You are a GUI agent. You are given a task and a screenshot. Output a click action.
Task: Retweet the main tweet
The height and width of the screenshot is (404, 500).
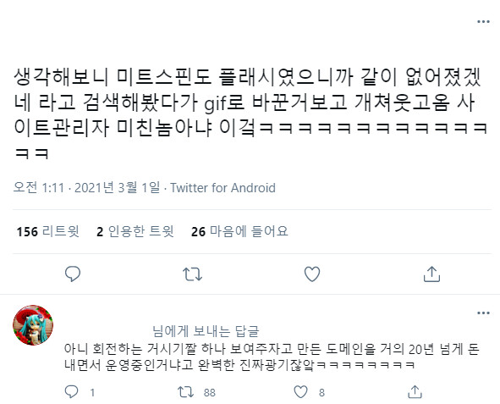click(192, 274)
